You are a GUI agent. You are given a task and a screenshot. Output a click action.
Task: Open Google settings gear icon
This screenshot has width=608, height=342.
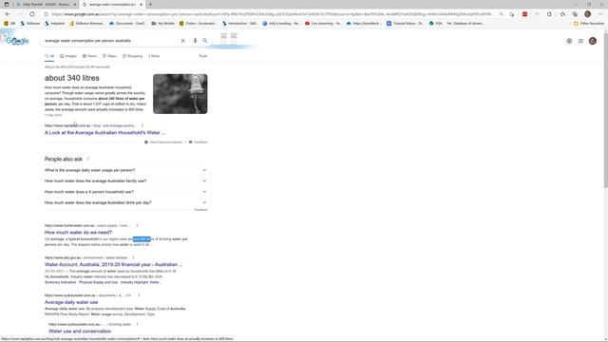569,41
